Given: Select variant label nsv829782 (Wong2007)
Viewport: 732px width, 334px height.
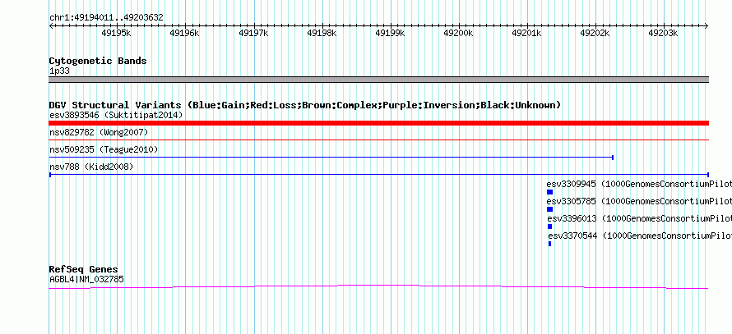Looking at the screenshot, I should point(99,133).
